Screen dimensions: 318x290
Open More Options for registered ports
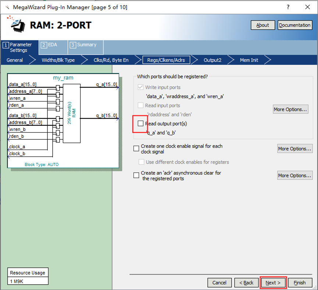[290, 109]
